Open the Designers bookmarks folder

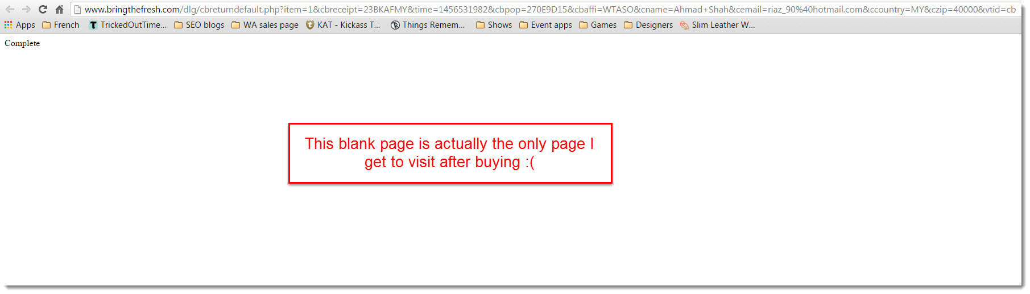point(648,25)
